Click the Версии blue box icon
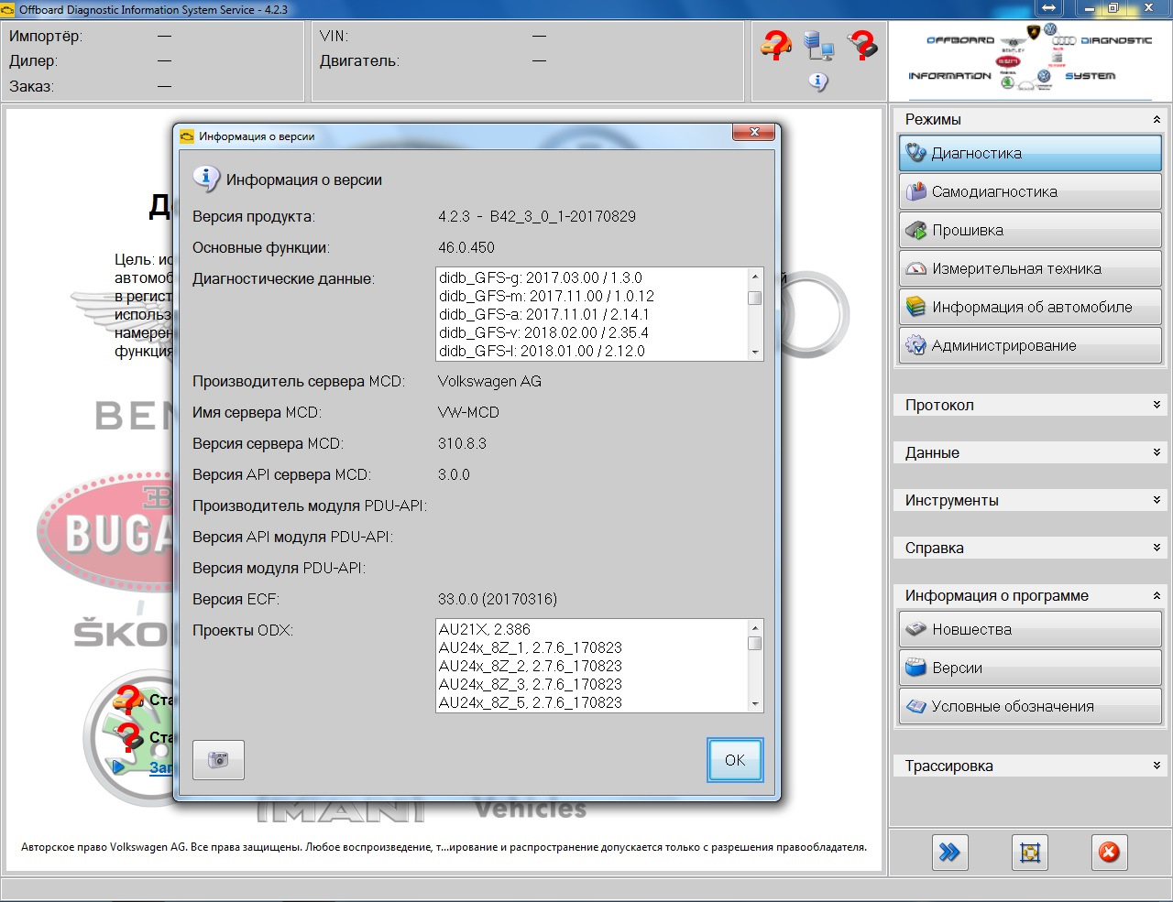Image resolution: width=1173 pixels, height=902 pixels. pyautogui.click(x=915, y=668)
